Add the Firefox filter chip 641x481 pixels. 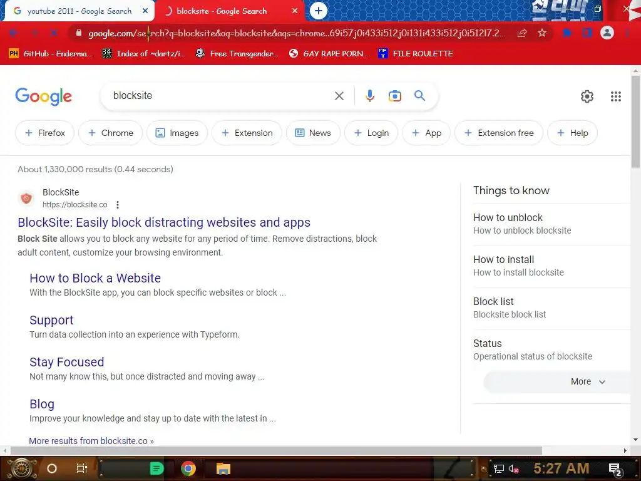tap(45, 133)
